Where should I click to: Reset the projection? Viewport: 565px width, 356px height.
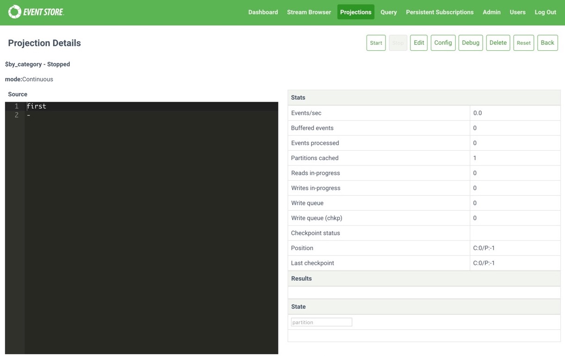point(523,43)
